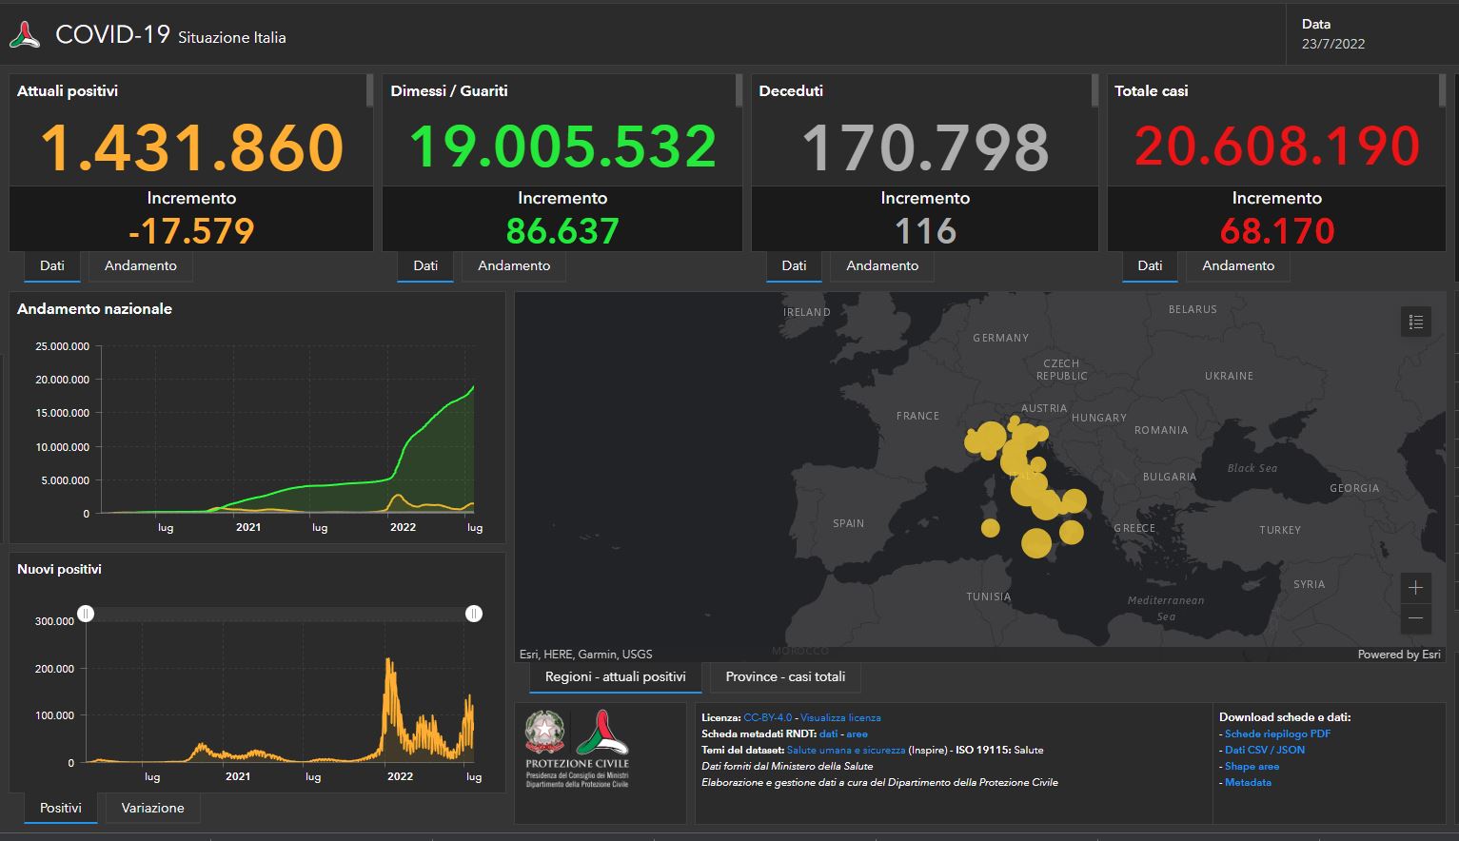1459x841 pixels.
Task: Show Andamento tab under Totale casi
Action: pos(1237,266)
